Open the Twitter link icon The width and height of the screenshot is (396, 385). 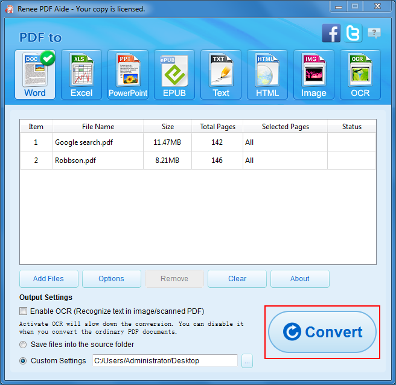[353, 33]
